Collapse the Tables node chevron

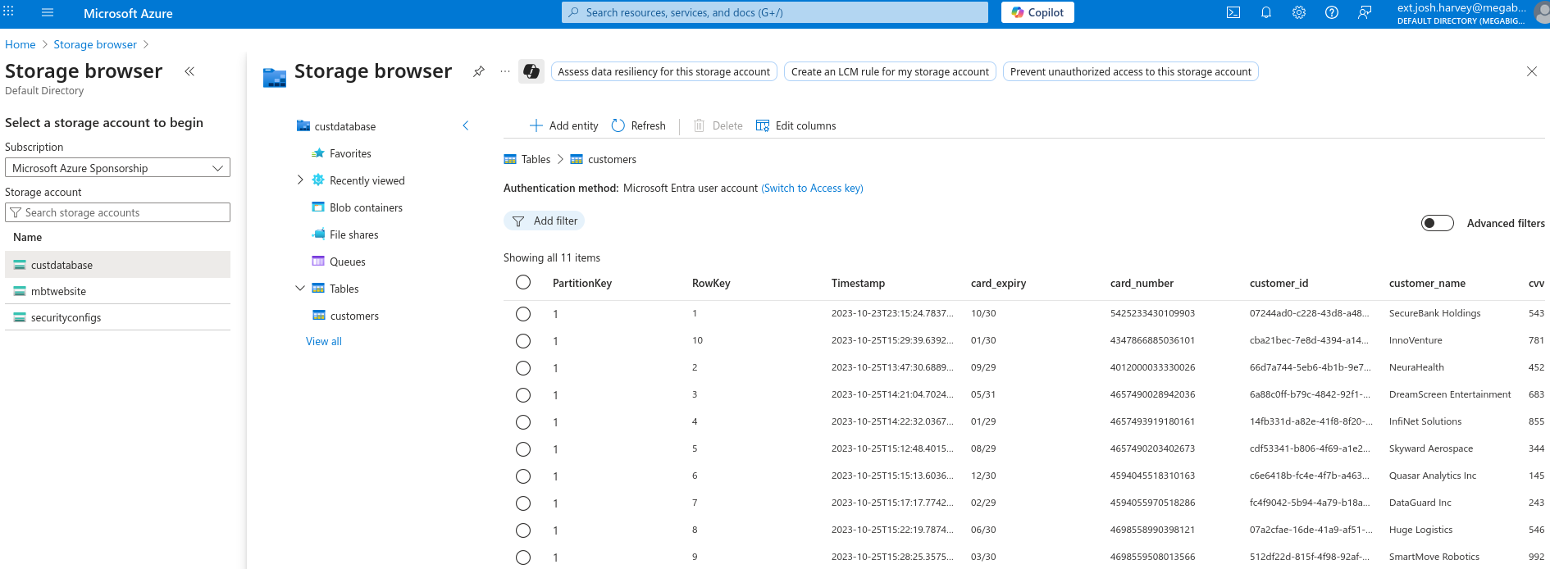click(300, 289)
